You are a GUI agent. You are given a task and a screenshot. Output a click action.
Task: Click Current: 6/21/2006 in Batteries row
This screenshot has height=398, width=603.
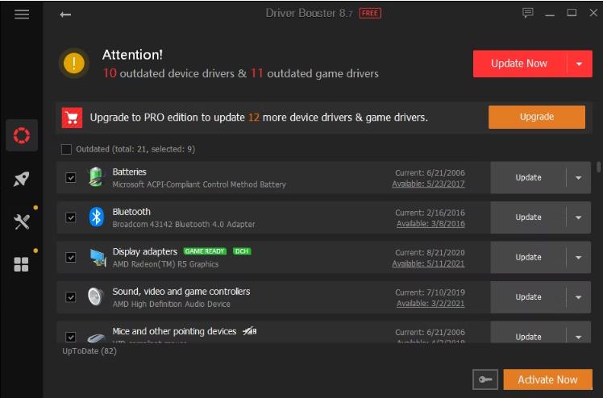tap(430, 173)
